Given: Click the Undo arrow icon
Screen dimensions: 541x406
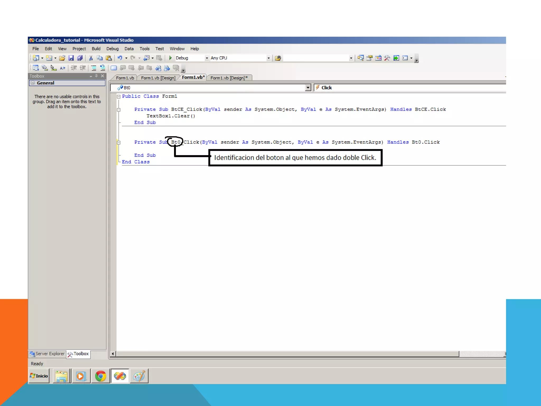Looking at the screenshot, I should 120,58.
